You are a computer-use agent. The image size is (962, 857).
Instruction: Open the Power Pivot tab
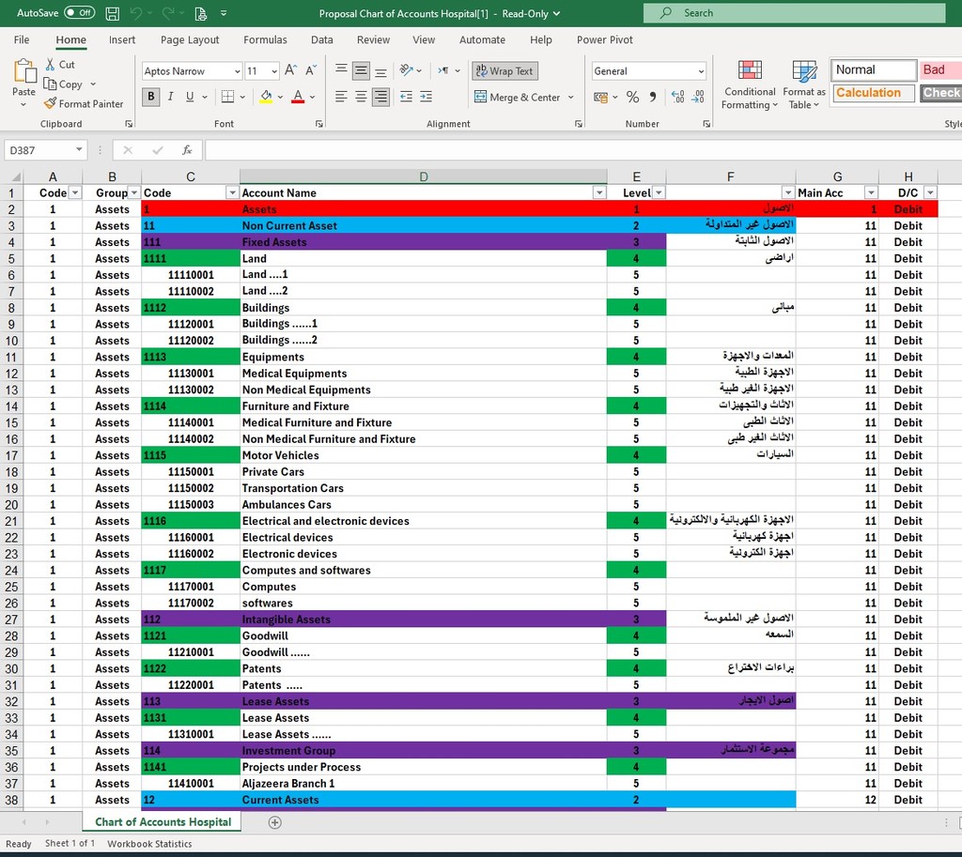pos(604,39)
